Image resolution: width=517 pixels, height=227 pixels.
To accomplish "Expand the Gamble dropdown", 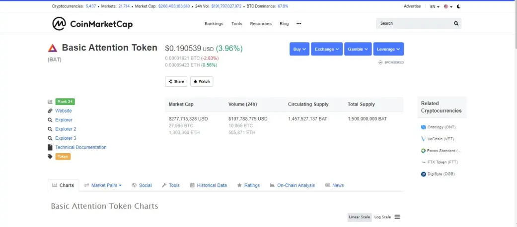I will 358,49.
